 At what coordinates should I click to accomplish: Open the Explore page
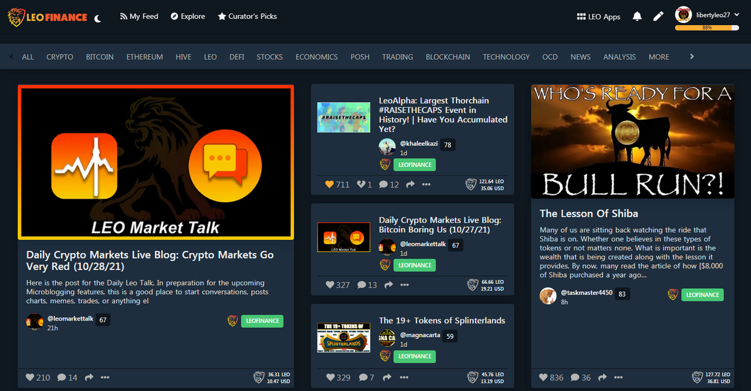188,16
